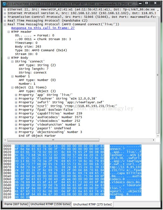Select the 'End Of Object Marker' line
This screenshot has height=210, width=163.
click(37, 136)
